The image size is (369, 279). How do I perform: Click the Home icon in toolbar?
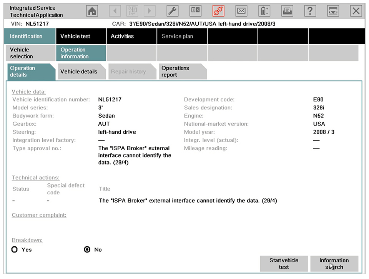(x=92, y=11)
